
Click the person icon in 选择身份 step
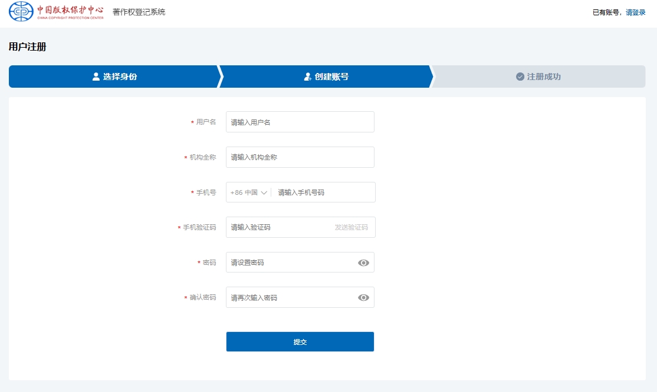96,77
